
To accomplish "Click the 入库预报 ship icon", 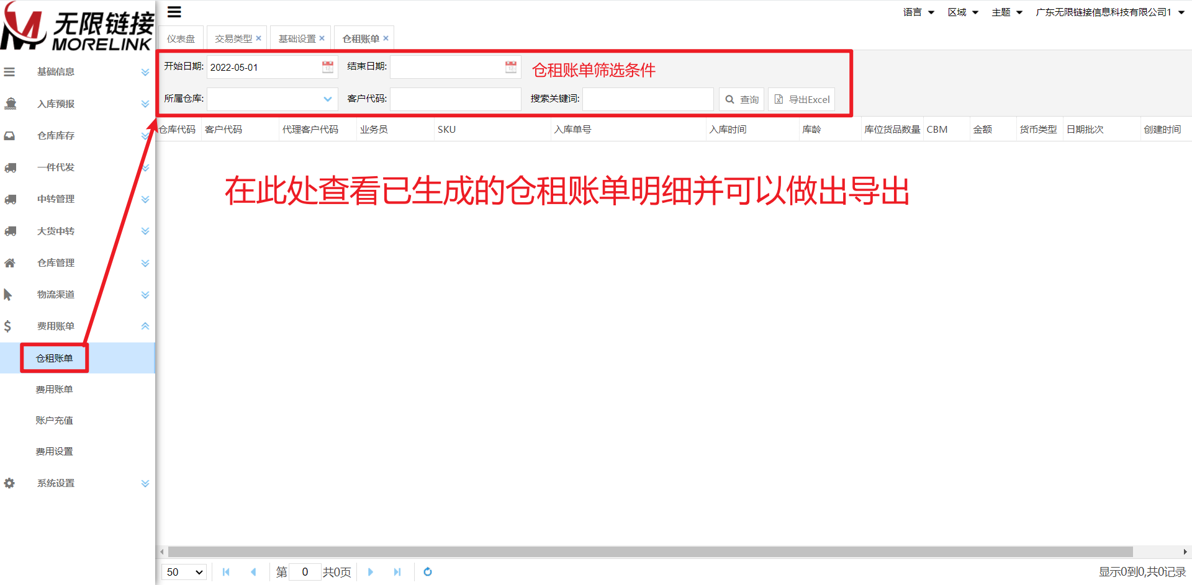I will pyautogui.click(x=11, y=104).
